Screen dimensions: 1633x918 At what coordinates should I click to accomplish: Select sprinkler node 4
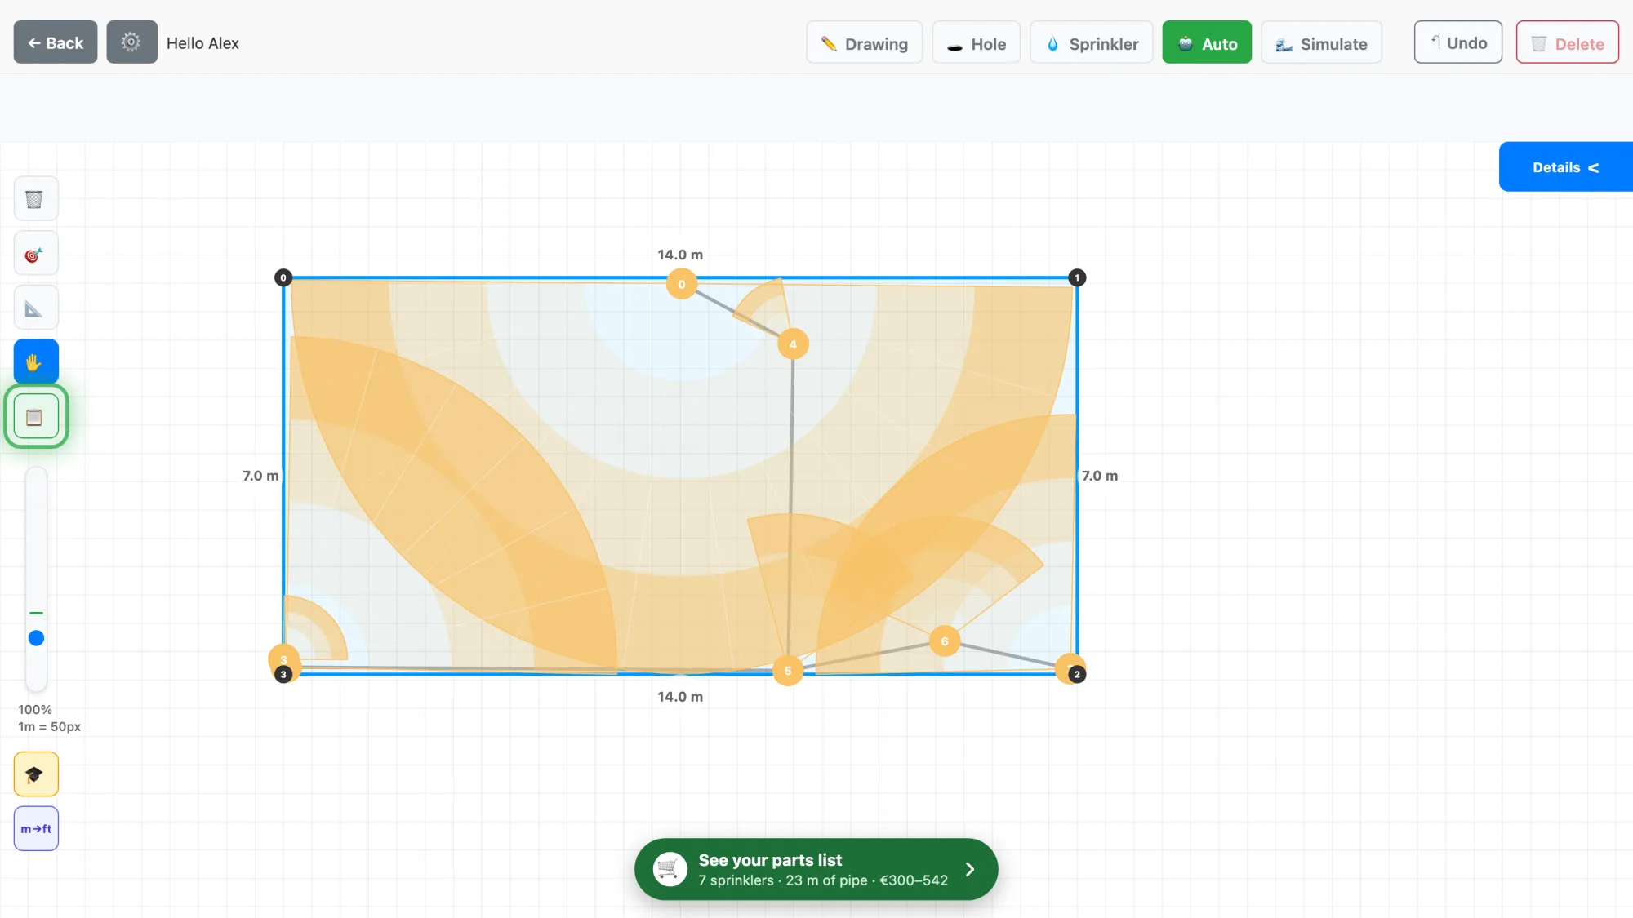point(793,344)
